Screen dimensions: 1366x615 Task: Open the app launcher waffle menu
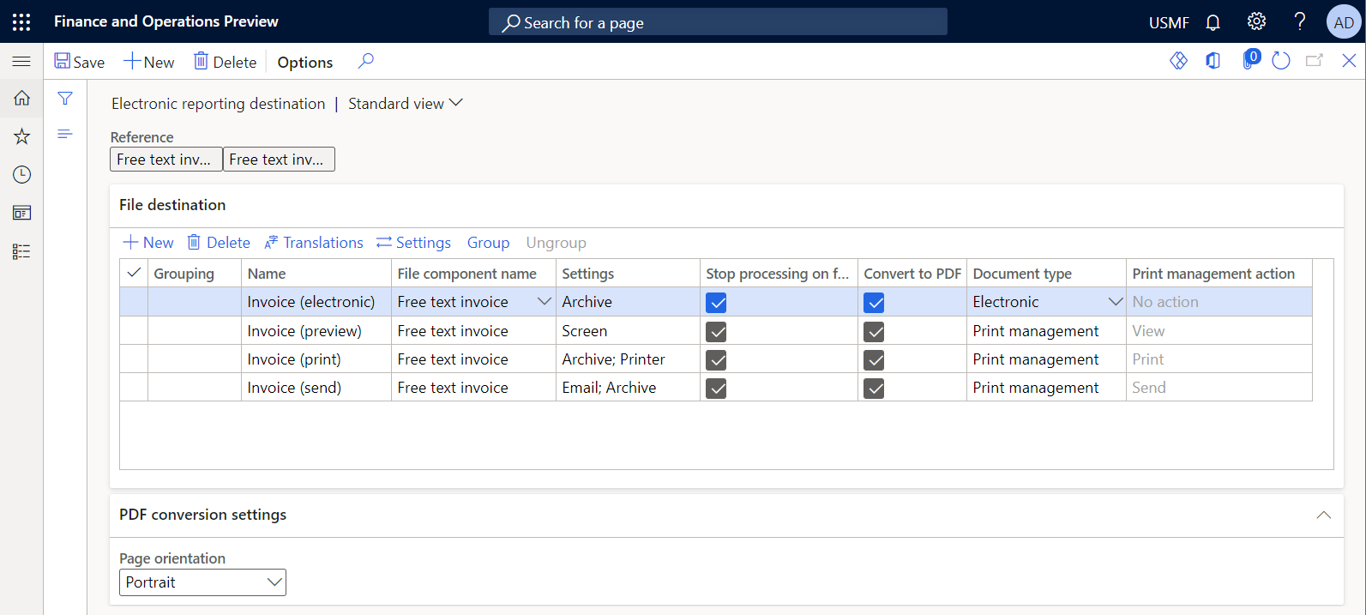pos(21,21)
